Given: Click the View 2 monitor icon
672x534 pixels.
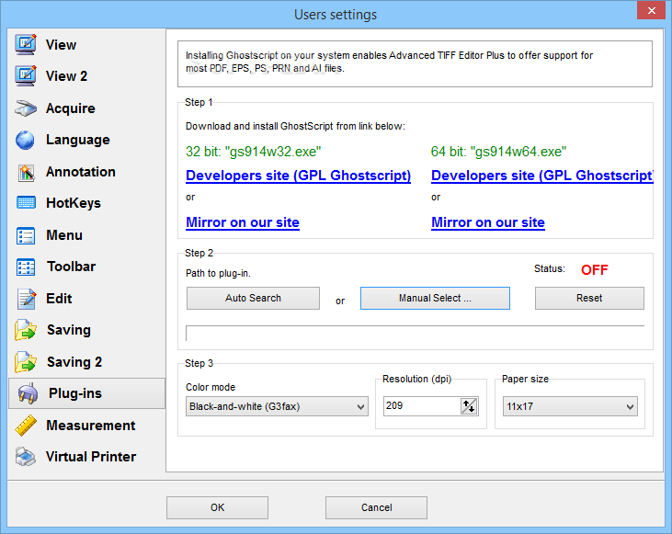Looking at the screenshot, I should (26, 76).
